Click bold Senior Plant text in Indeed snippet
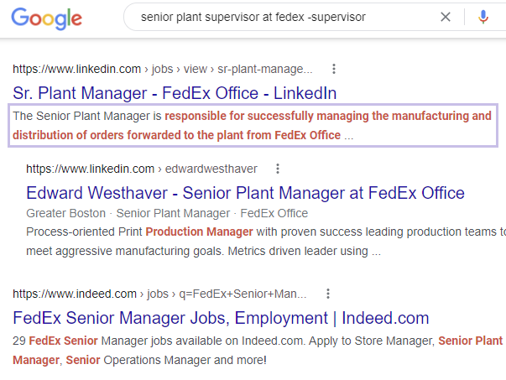Screen dimensions: 506x380 pyautogui.click(x=470, y=341)
